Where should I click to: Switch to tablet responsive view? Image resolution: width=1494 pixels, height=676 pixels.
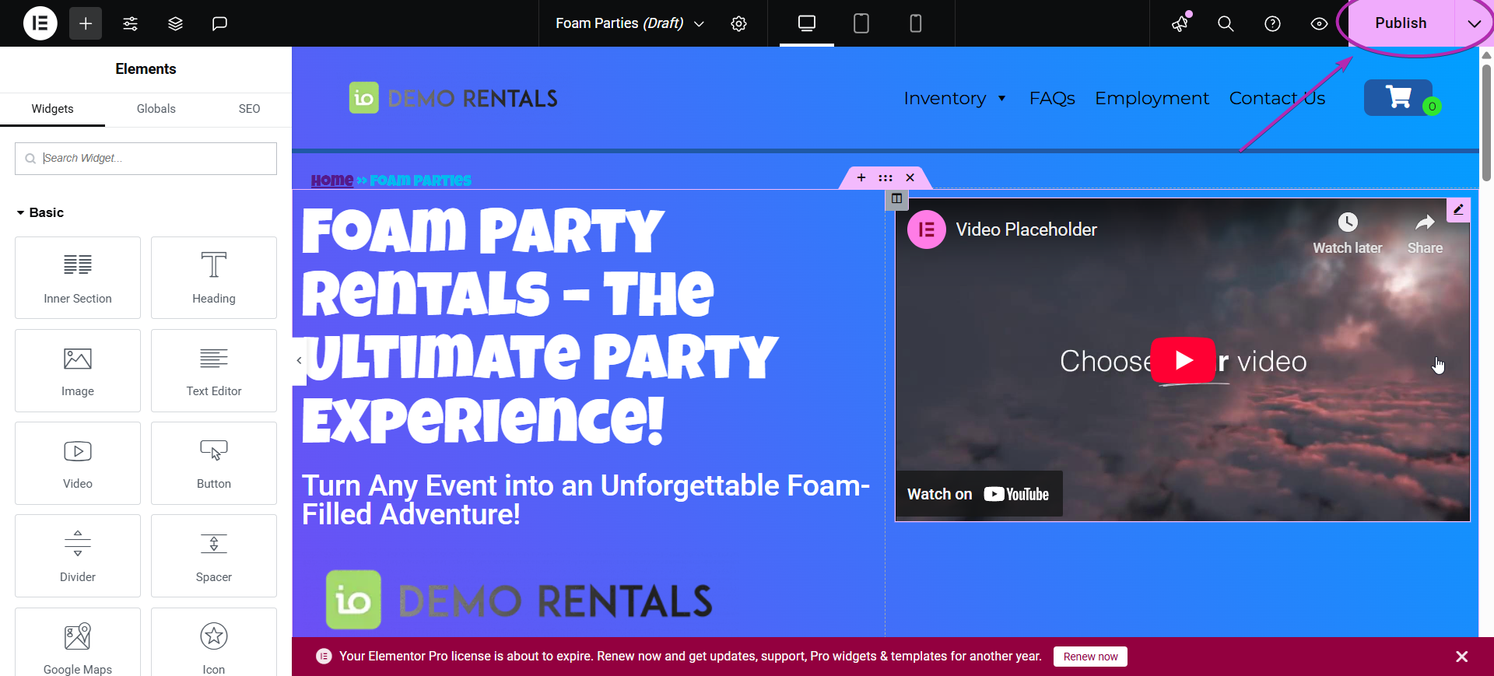(x=861, y=23)
